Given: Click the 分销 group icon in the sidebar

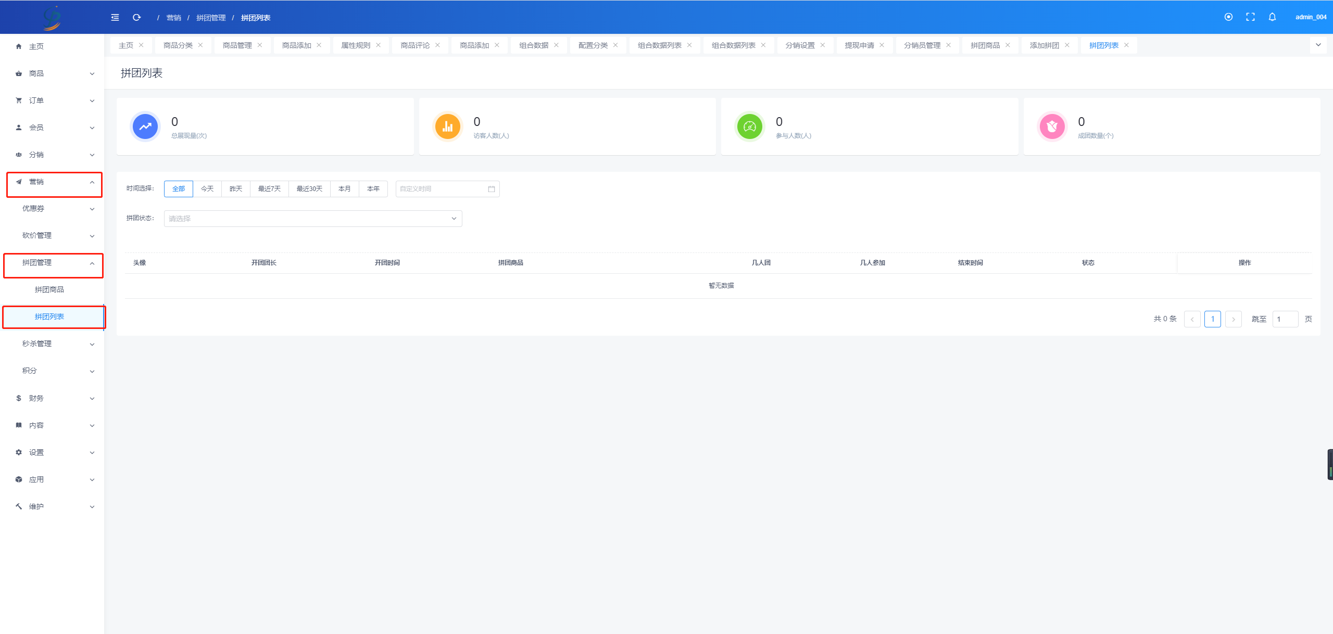Looking at the screenshot, I should (19, 155).
